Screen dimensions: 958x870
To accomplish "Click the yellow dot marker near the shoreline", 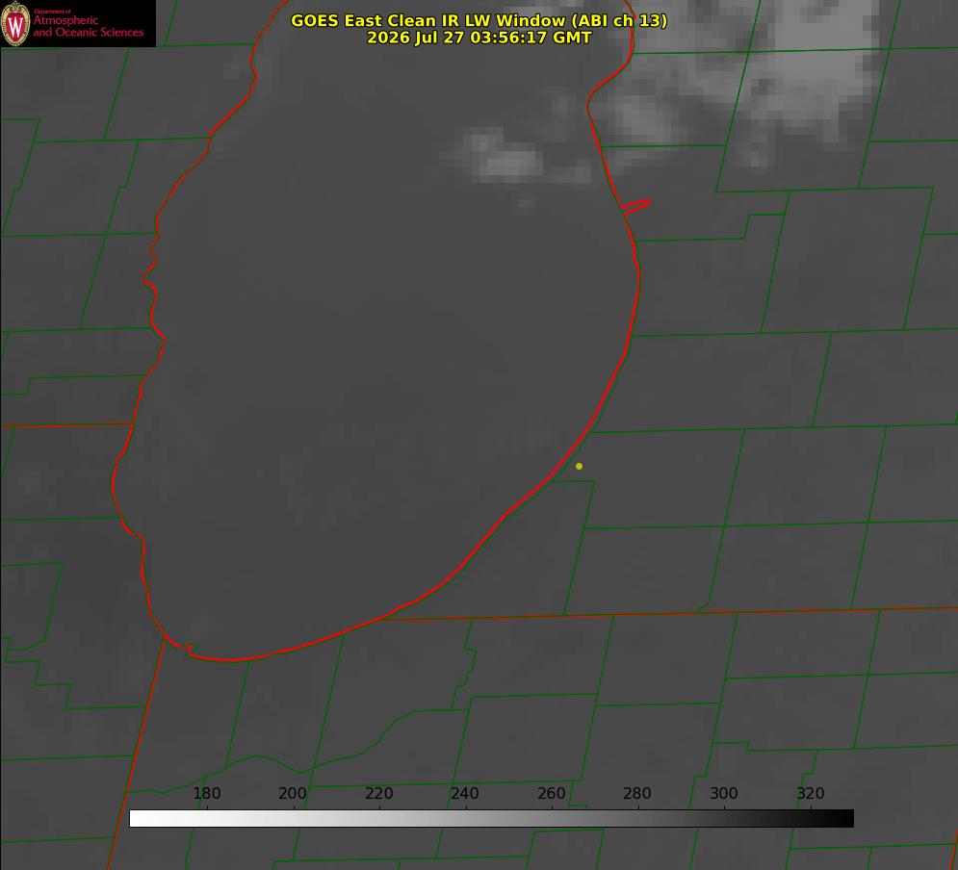I will click(x=579, y=466).
